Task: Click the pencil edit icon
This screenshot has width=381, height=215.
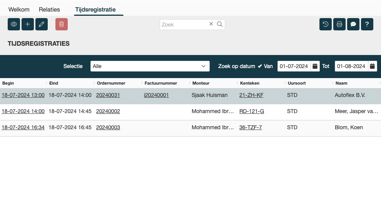Action: 42,24
